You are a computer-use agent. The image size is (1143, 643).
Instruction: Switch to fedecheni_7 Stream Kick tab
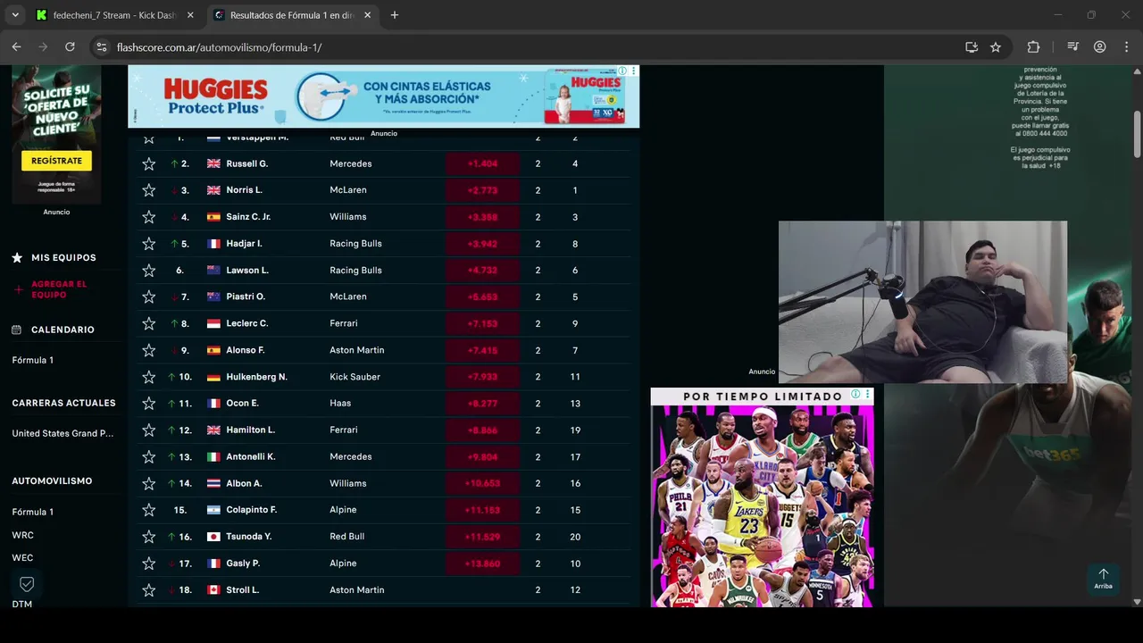click(116, 15)
